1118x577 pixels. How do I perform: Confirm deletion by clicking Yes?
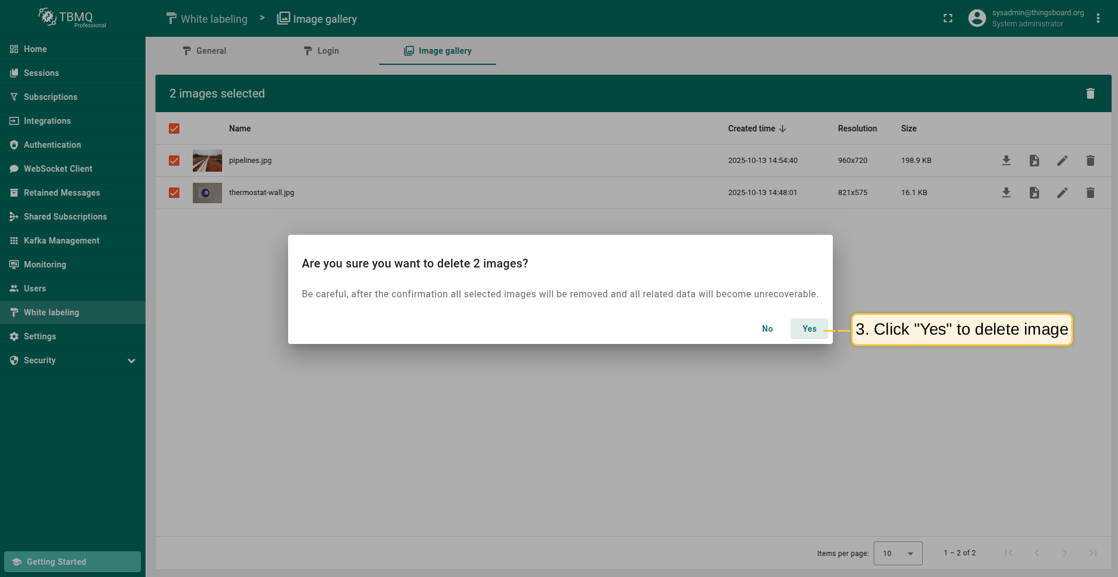809,329
